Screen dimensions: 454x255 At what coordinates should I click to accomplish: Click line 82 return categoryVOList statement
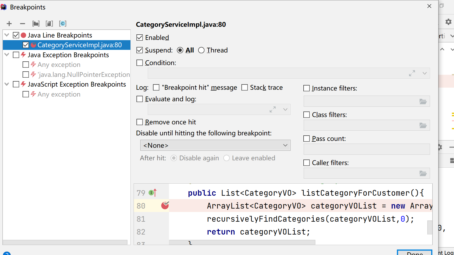258,232
